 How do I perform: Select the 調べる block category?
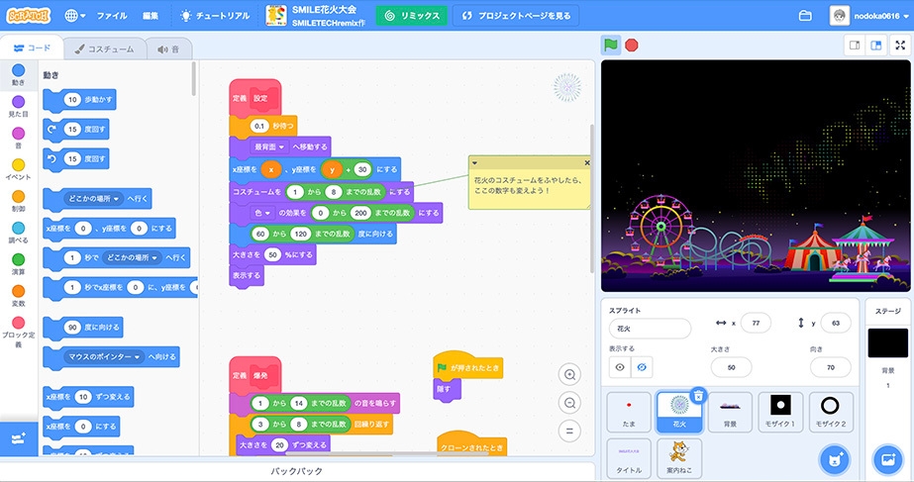[19, 233]
